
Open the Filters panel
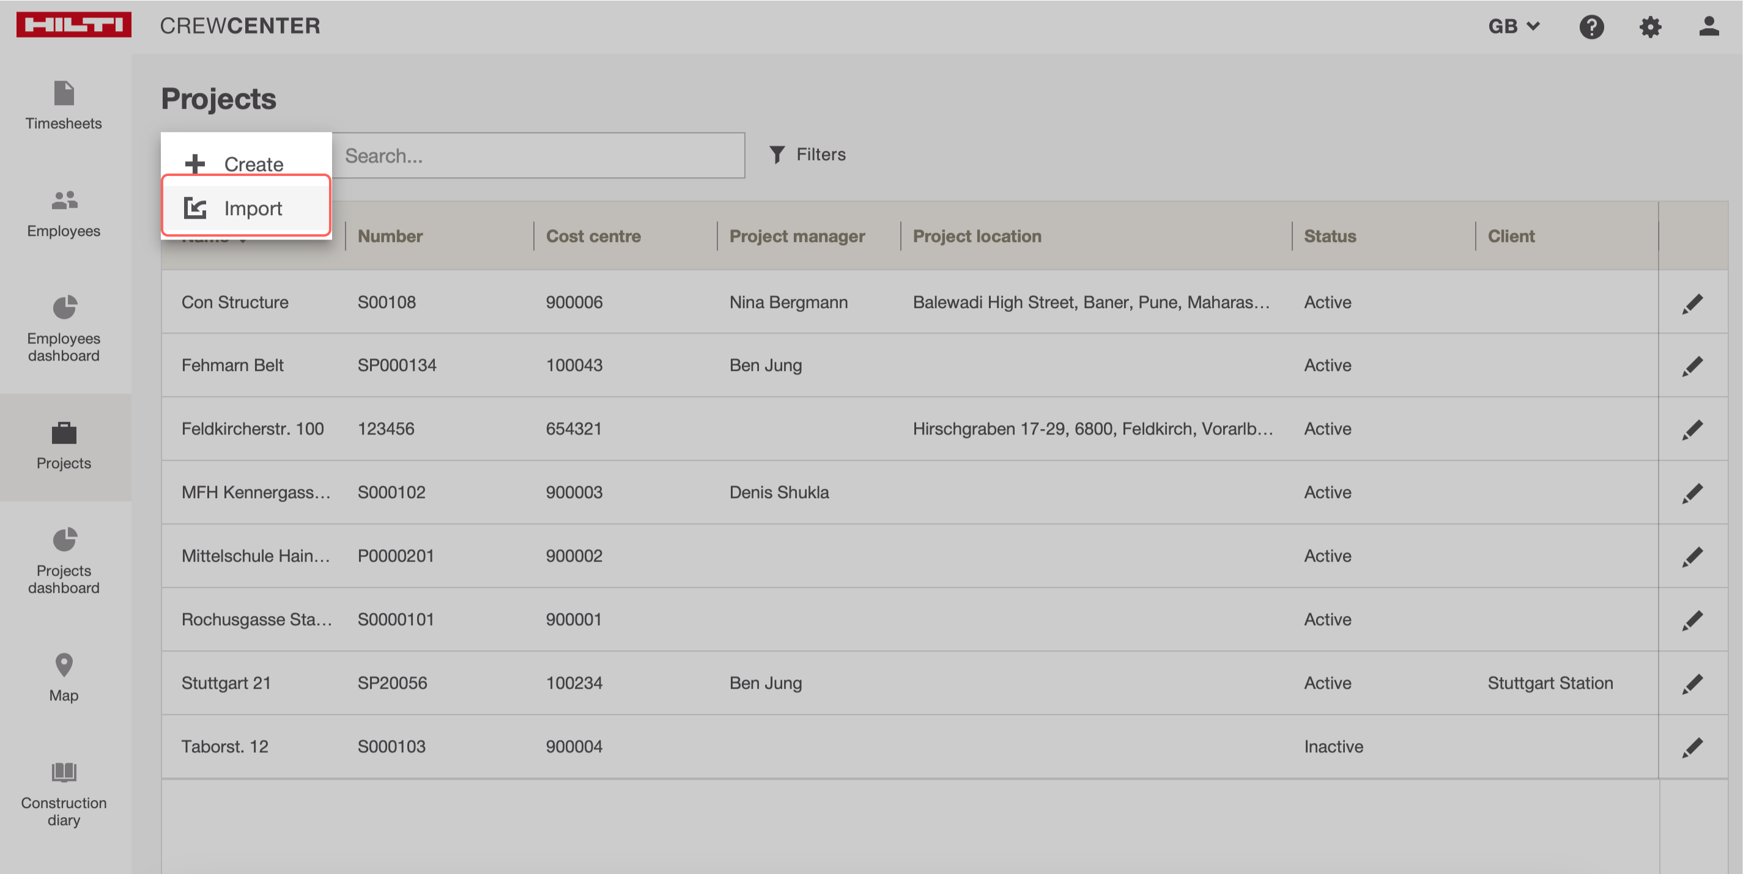coord(808,155)
